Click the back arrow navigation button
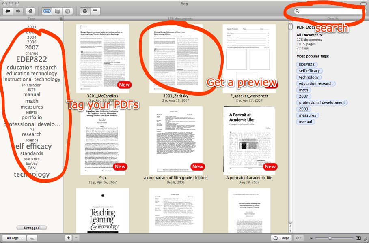Viewport: 369px width, 243px height. point(8,11)
